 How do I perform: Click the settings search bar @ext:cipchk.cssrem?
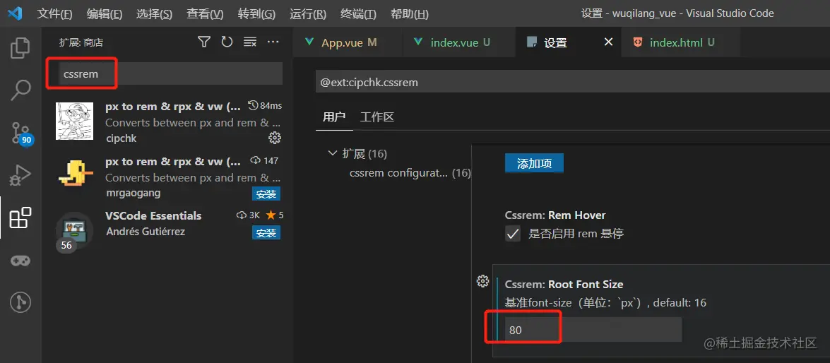(x=571, y=82)
